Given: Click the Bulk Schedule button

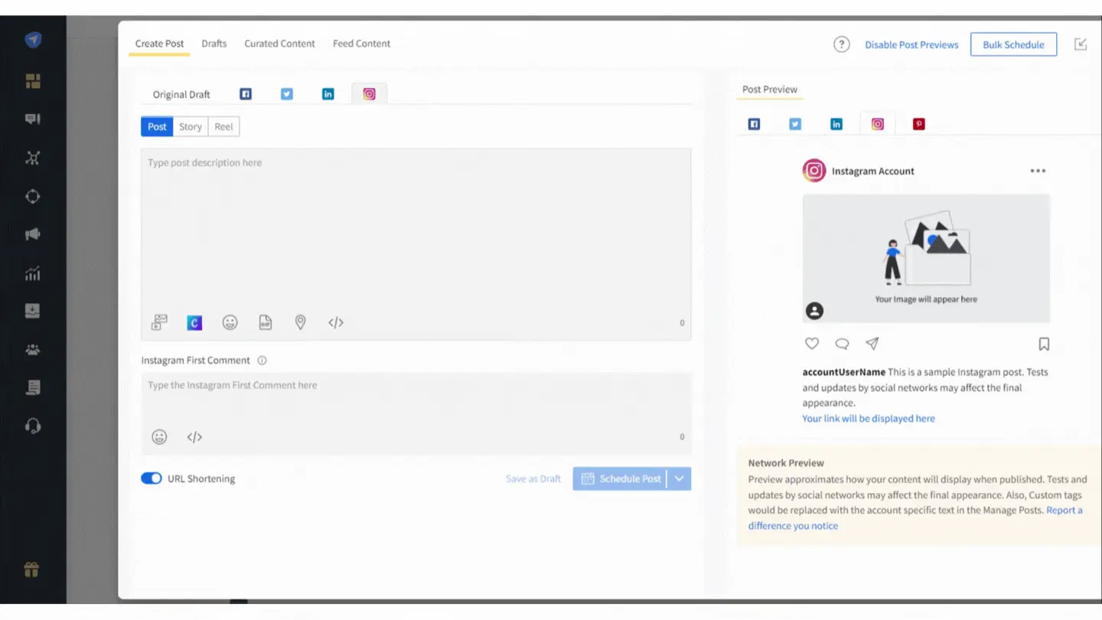Looking at the screenshot, I should coord(1013,44).
